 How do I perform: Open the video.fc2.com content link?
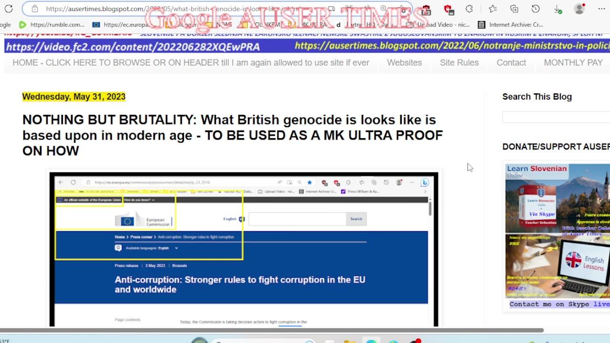(133, 47)
